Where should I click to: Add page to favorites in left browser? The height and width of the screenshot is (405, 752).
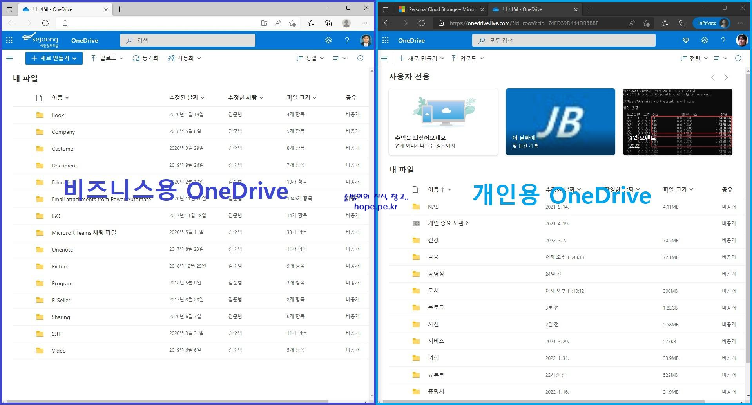pos(292,23)
